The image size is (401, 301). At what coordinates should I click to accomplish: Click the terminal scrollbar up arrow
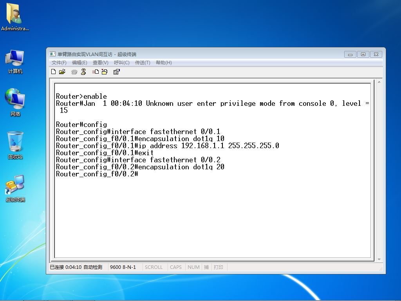(379, 82)
